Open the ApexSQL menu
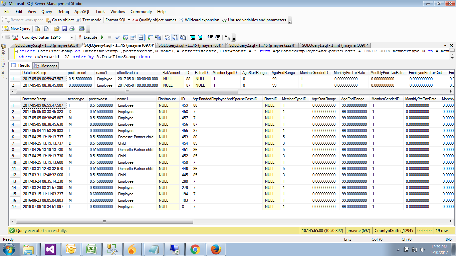This screenshot has height=256, width=456. [x=82, y=11]
